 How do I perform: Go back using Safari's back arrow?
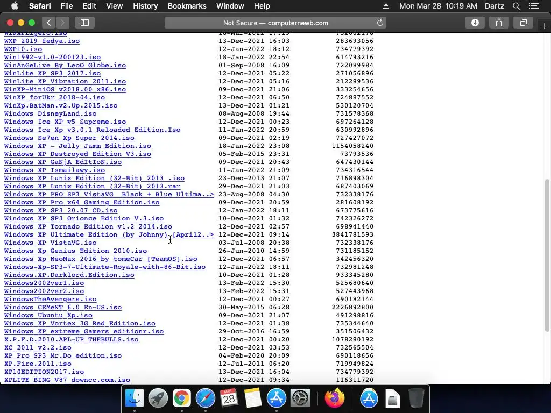pyautogui.click(x=49, y=23)
